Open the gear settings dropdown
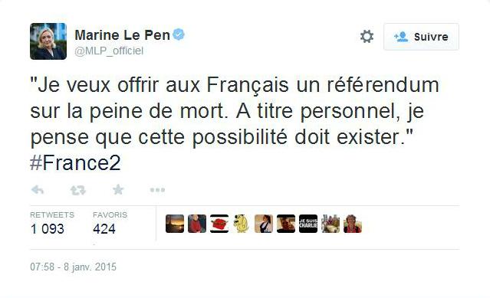Viewport: 490px width, 298px height. (x=367, y=37)
